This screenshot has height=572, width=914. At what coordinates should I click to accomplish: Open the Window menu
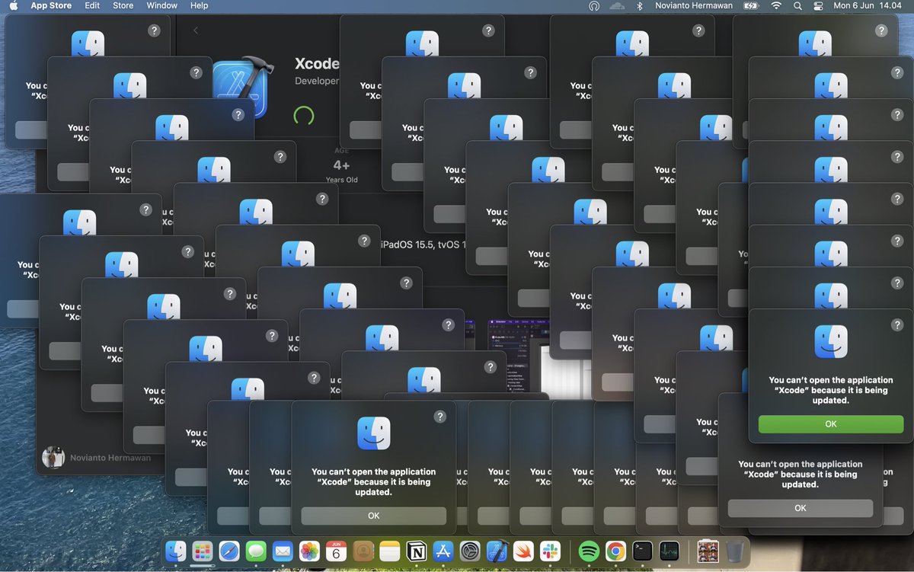(161, 5)
